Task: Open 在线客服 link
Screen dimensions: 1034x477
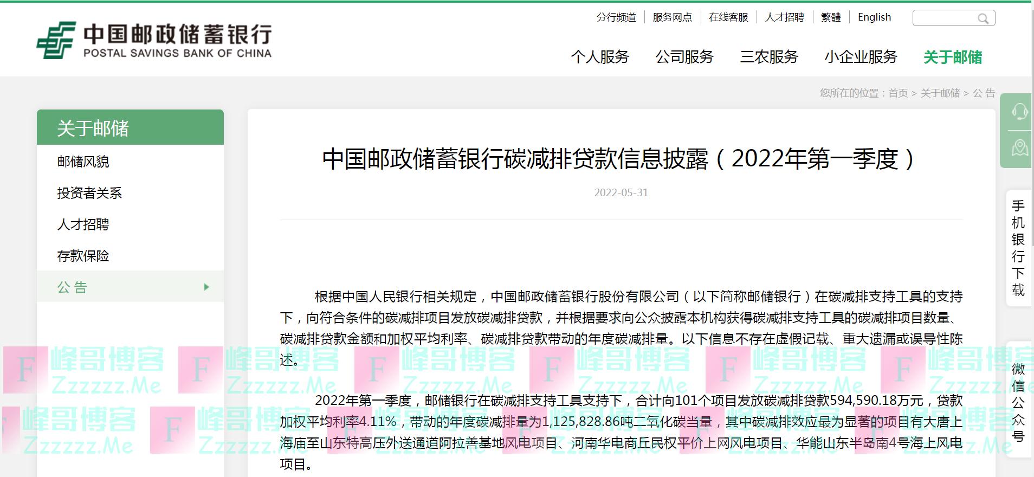Action: [x=728, y=17]
